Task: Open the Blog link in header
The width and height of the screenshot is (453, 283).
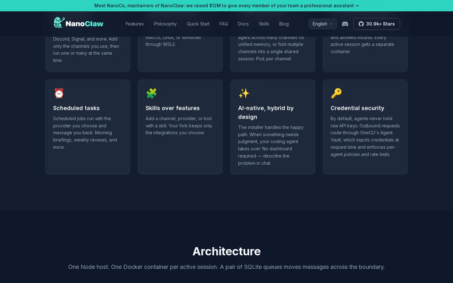Action: [284, 24]
